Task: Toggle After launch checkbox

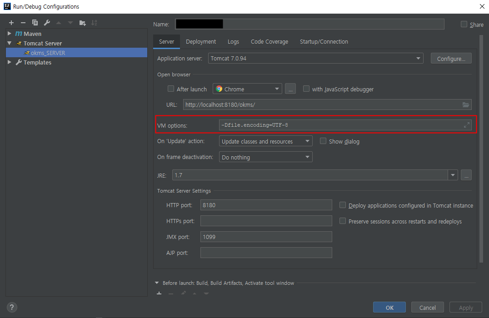Action: coord(171,89)
